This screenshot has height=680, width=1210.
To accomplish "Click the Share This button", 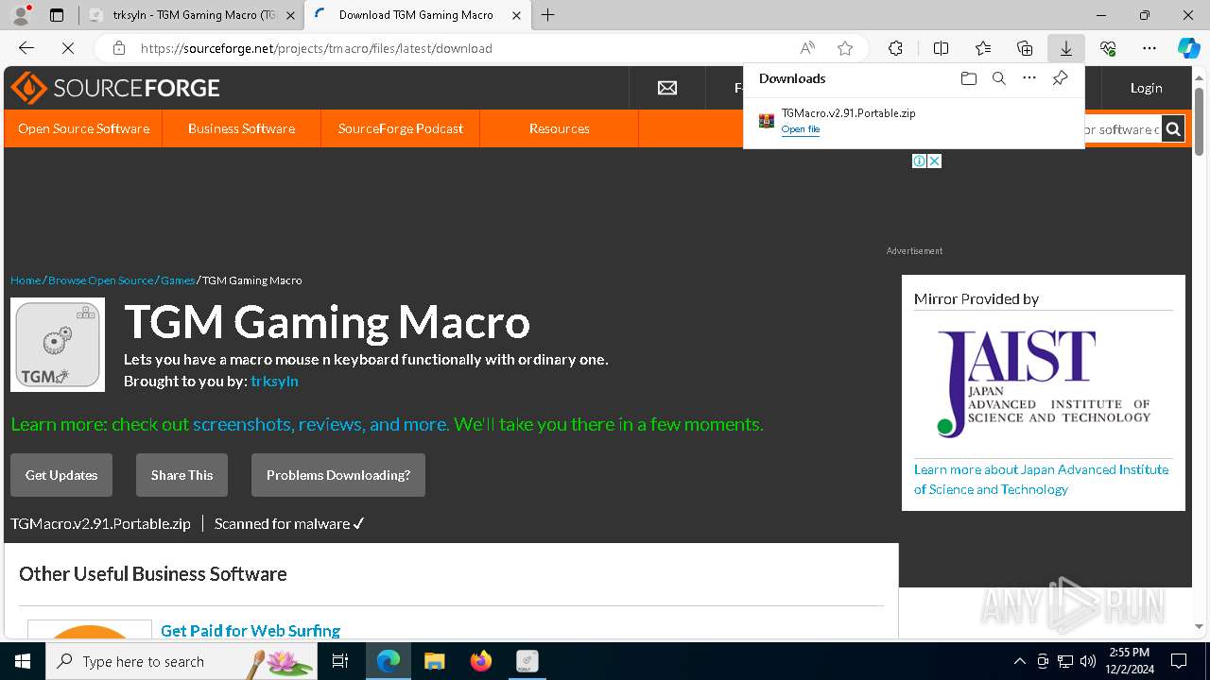I will click(x=181, y=475).
